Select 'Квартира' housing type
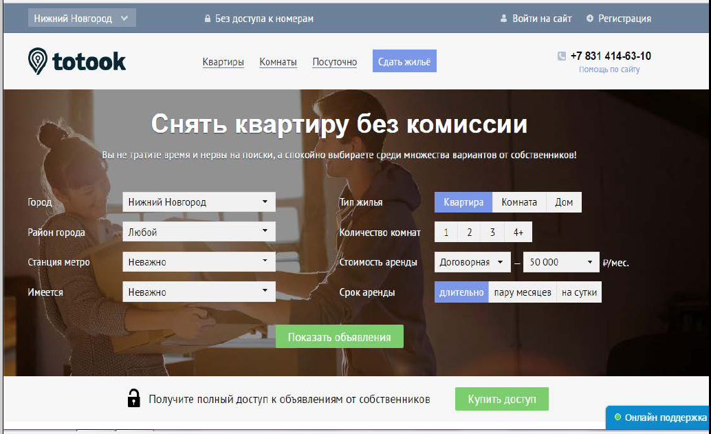This screenshot has width=711, height=434. [463, 202]
